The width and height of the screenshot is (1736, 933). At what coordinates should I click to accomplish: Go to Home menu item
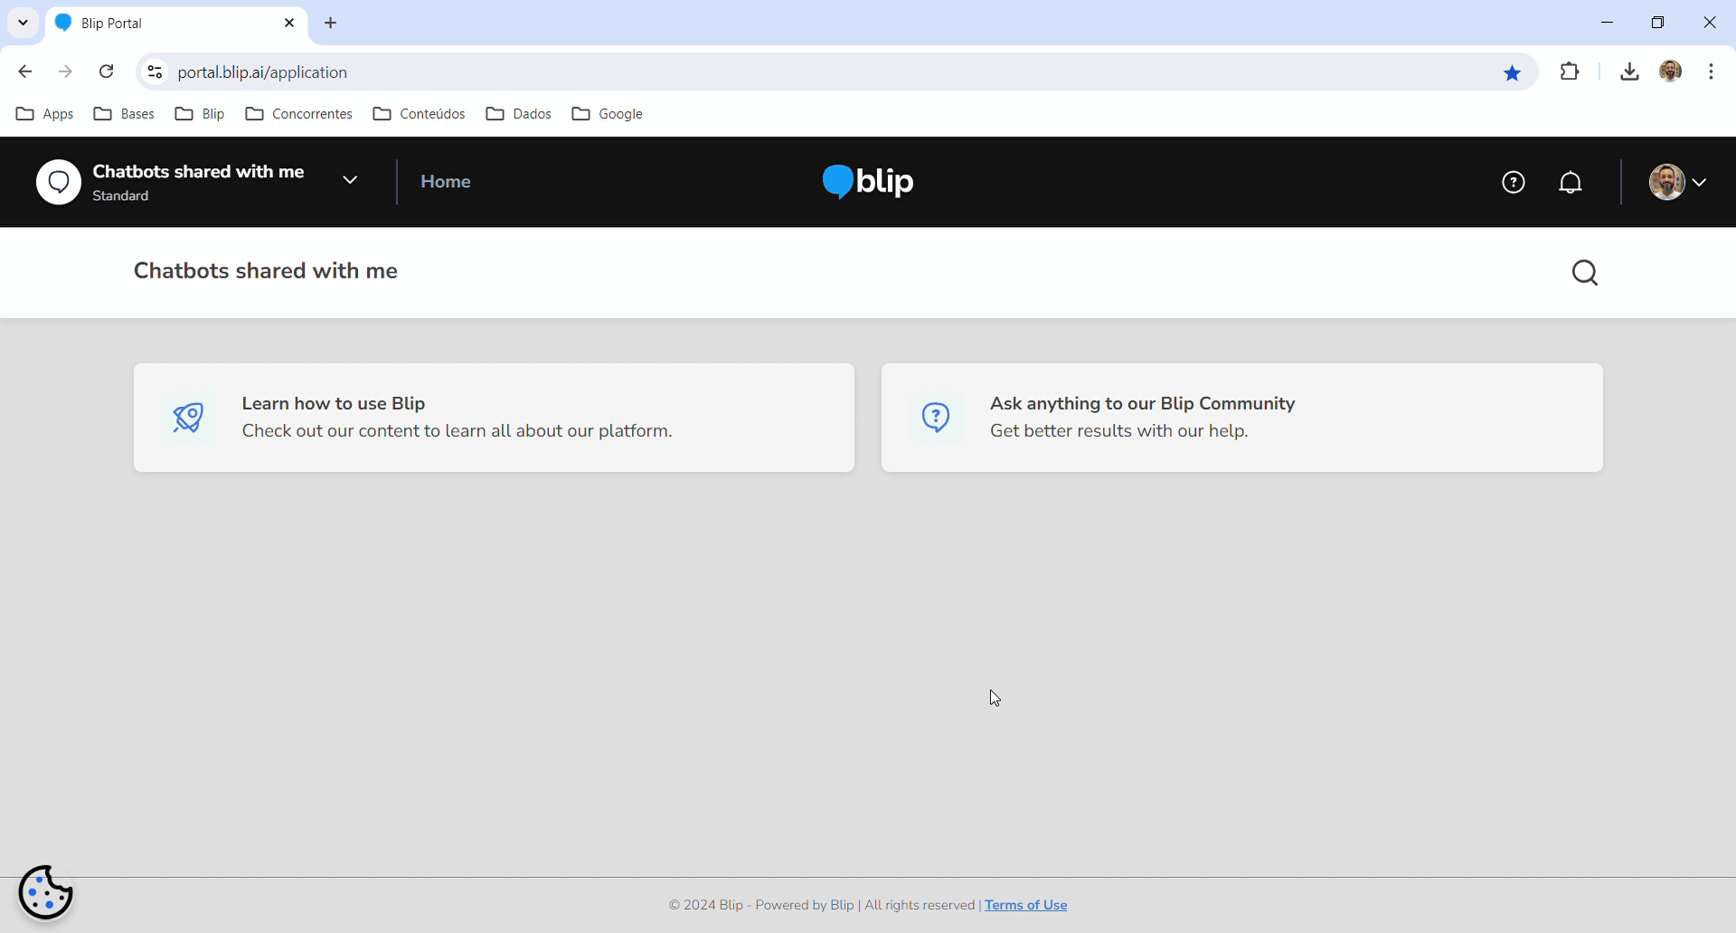pyautogui.click(x=446, y=182)
